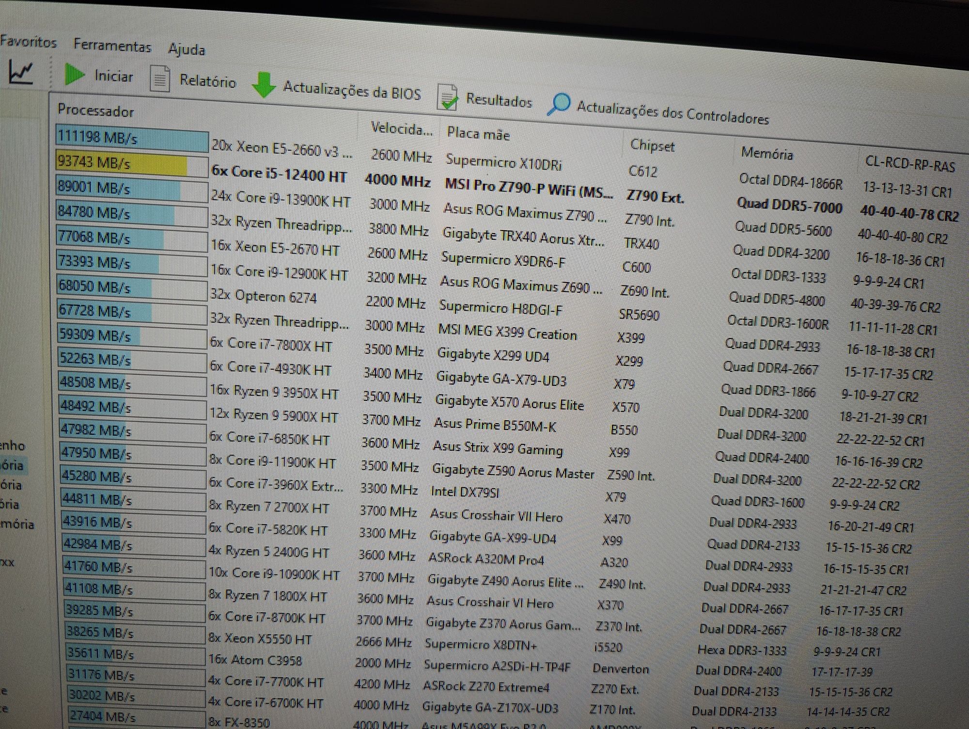Screen dimensions: 969x729
Task: Select the 111198 MB/s result bar
Action: pos(132,139)
